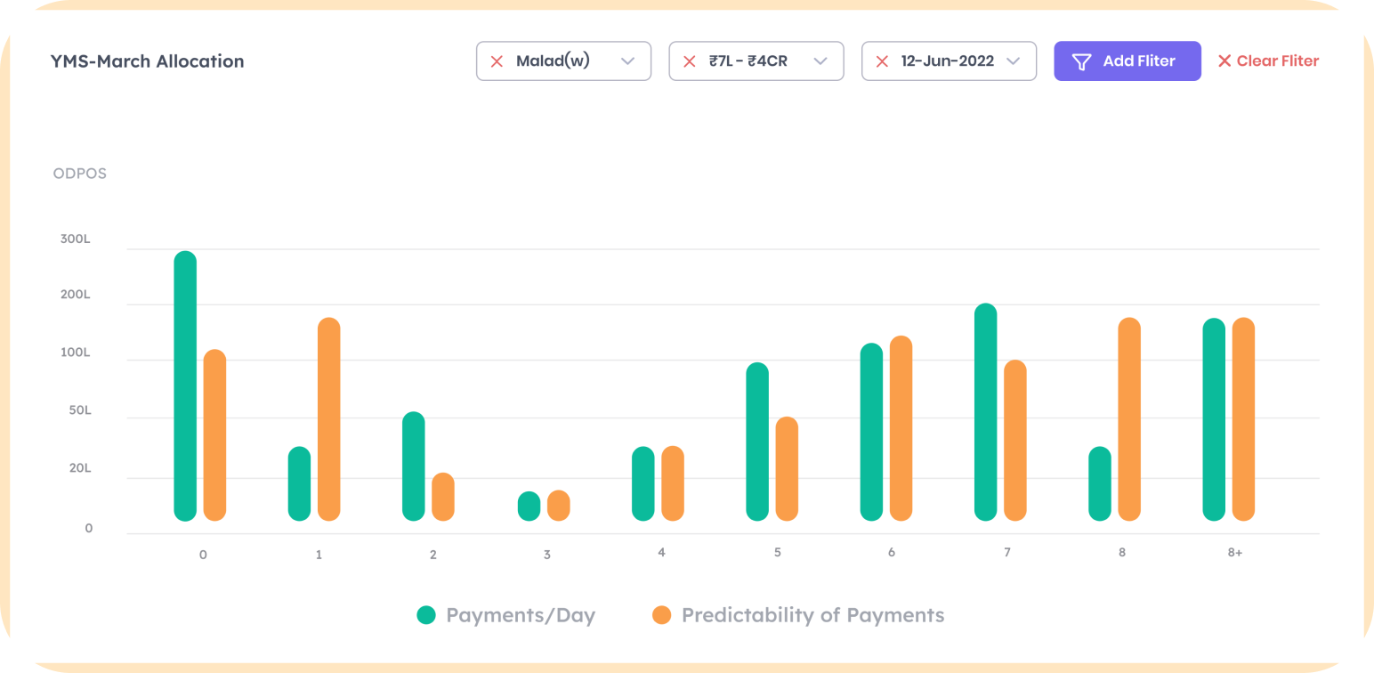Click the funnel icon in Add Fliter
Image resolution: width=1374 pixels, height=673 pixels.
pos(1081,61)
